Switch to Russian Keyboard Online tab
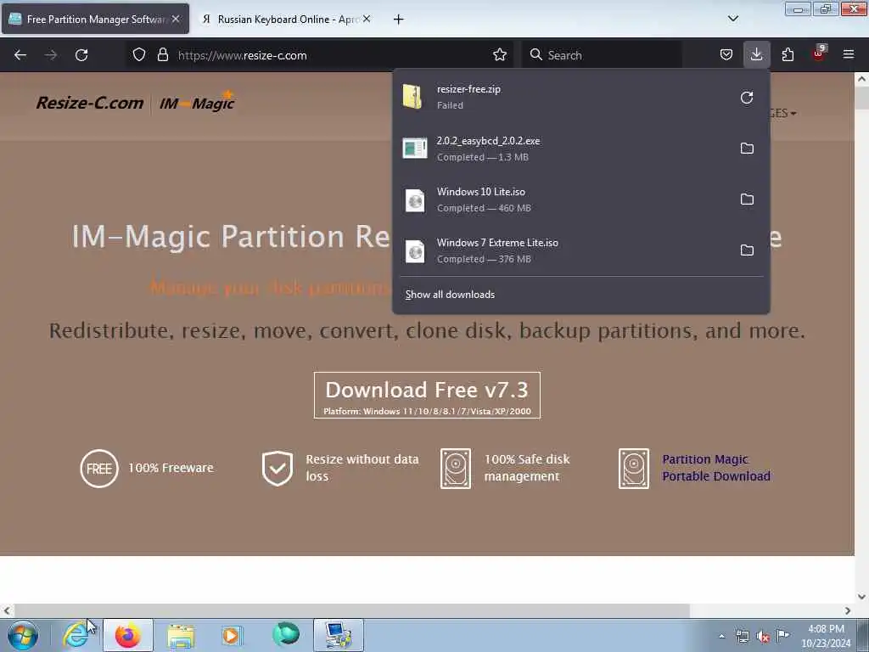 pos(285,19)
